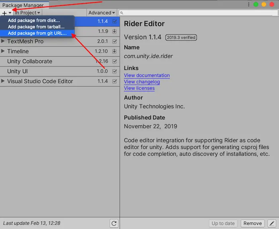Open the window kebab options menu
279x229 pixels.
coord(249,4)
